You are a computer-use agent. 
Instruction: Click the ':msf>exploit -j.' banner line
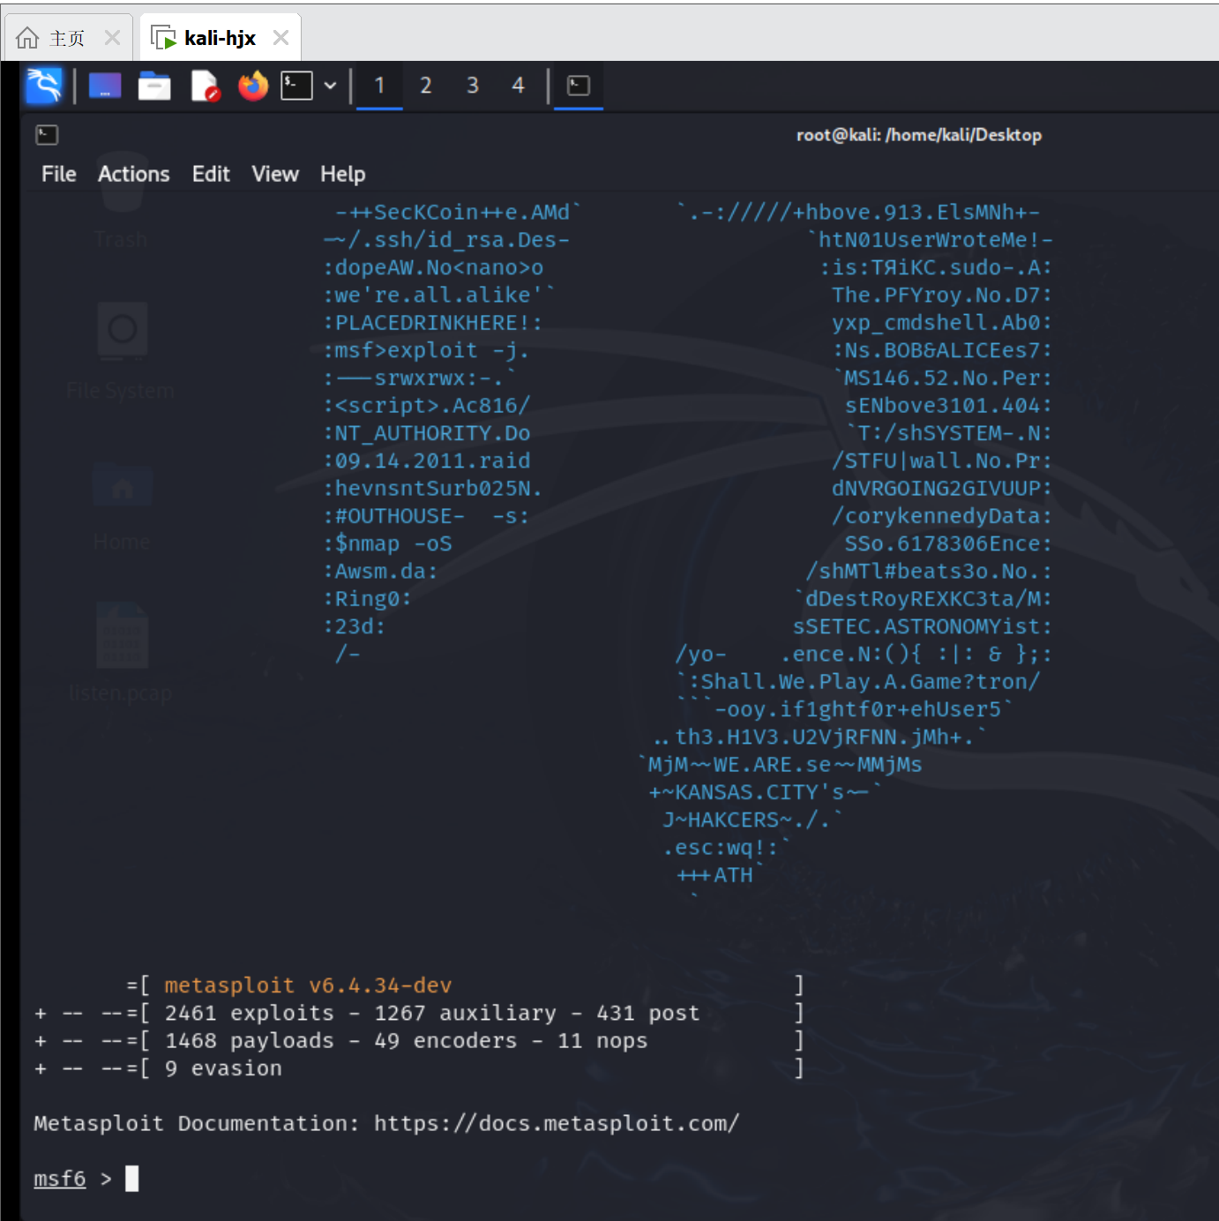click(426, 350)
